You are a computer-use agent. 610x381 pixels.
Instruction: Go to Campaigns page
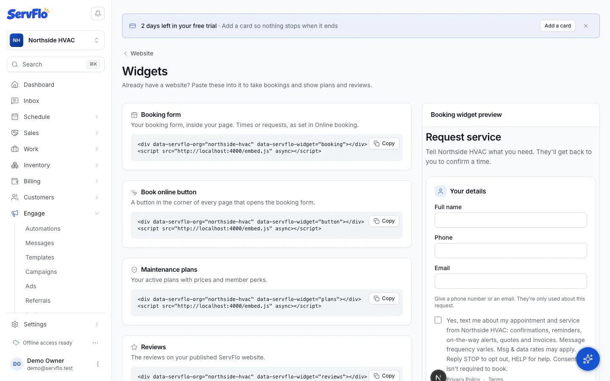coord(41,272)
